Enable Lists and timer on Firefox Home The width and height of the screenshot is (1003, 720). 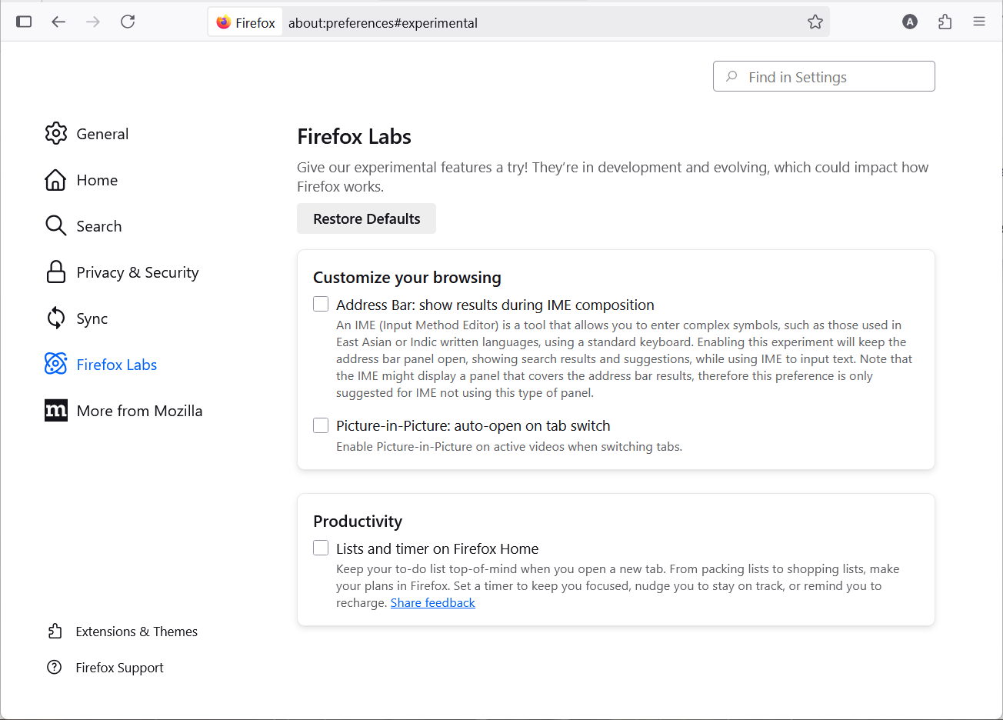[x=321, y=548]
